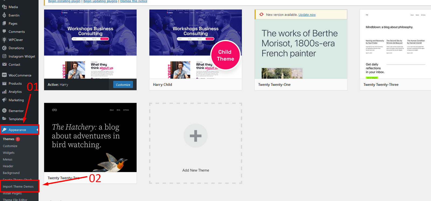This screenshot has width=431, height=201.
Task: Click the Pages sidebar icon
Action: click(x=4, y=23)
